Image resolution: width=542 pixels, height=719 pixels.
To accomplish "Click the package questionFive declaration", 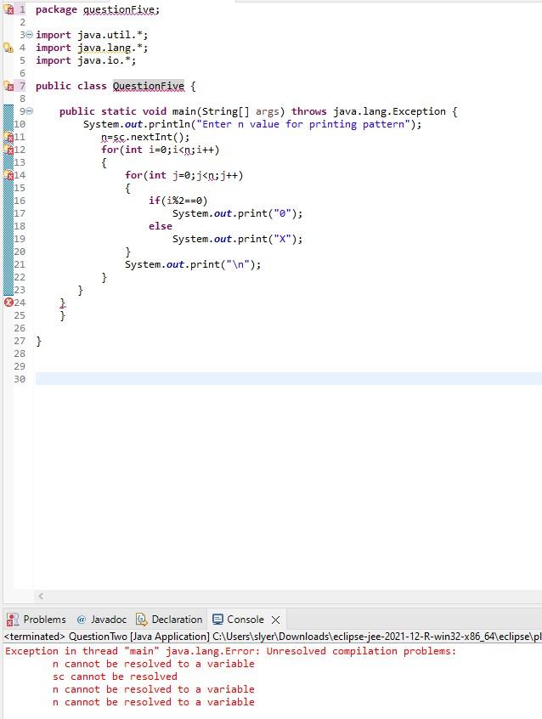I will click(x=98, y=9).
